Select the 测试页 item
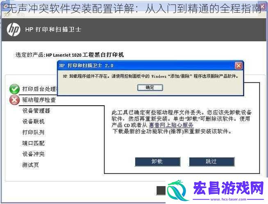This screenshot has height=204, width=268. [31, 165]
